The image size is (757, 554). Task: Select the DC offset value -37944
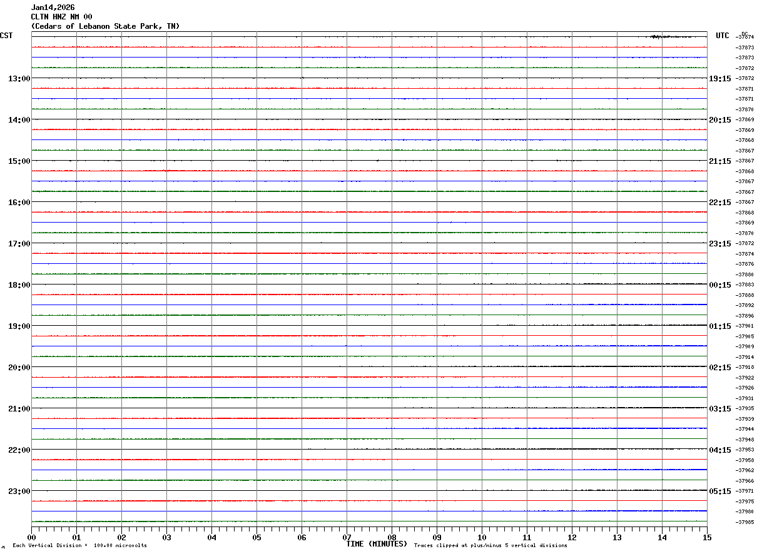pyautogui.click(x=745, y=430)
